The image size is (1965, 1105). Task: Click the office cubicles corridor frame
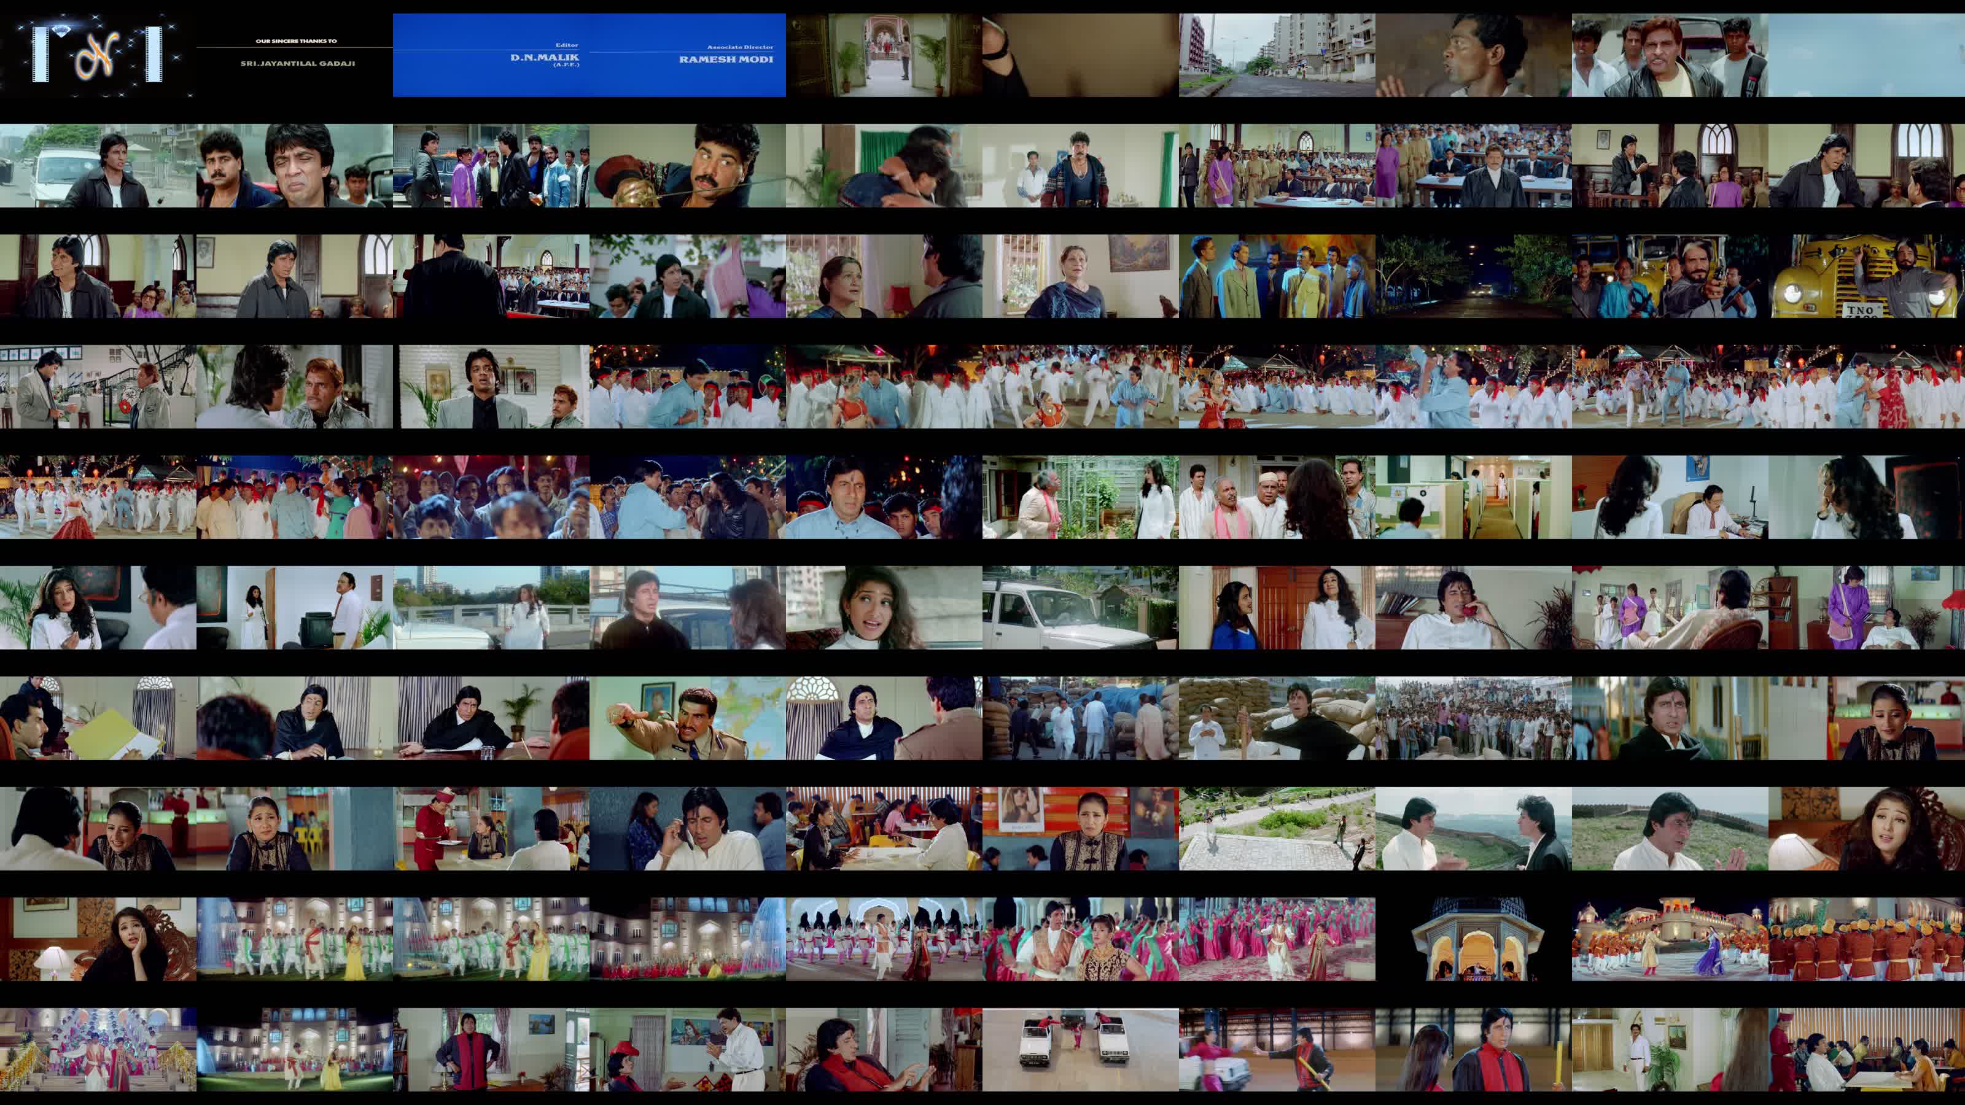pos(1474,497)
